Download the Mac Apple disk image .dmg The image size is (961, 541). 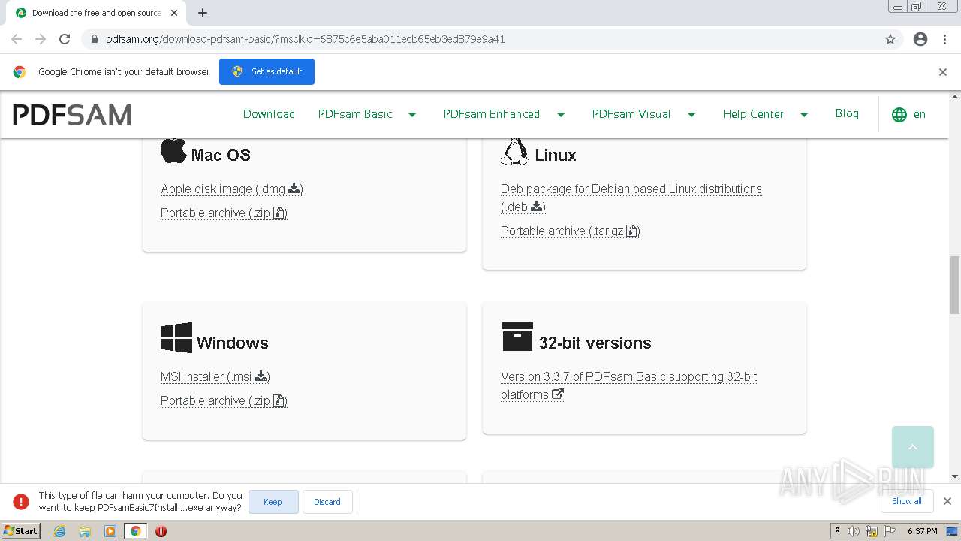pyautogui.click(x=232, y=189)
